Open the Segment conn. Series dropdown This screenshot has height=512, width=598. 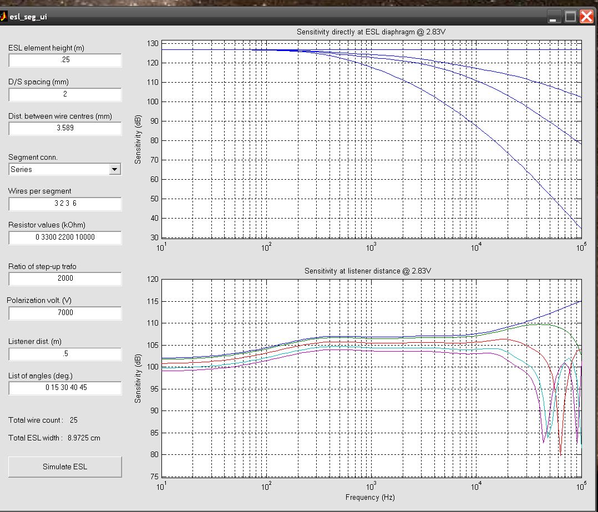tap(65, 169)
